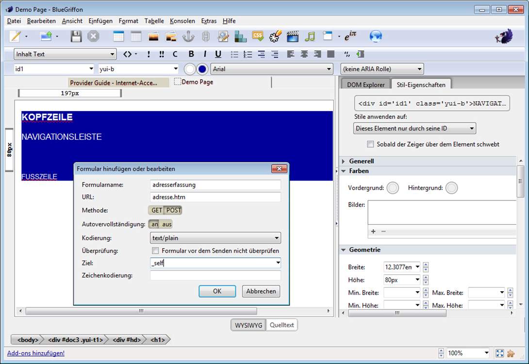Collapse the Farben section
The height and width of the screenshot is (364, 529).
(344, 171)
